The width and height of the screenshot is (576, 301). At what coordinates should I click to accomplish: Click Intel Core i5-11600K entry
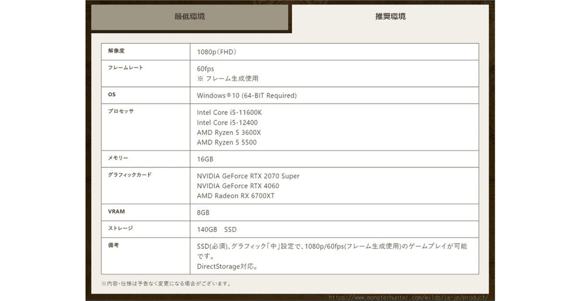(230, 112)
